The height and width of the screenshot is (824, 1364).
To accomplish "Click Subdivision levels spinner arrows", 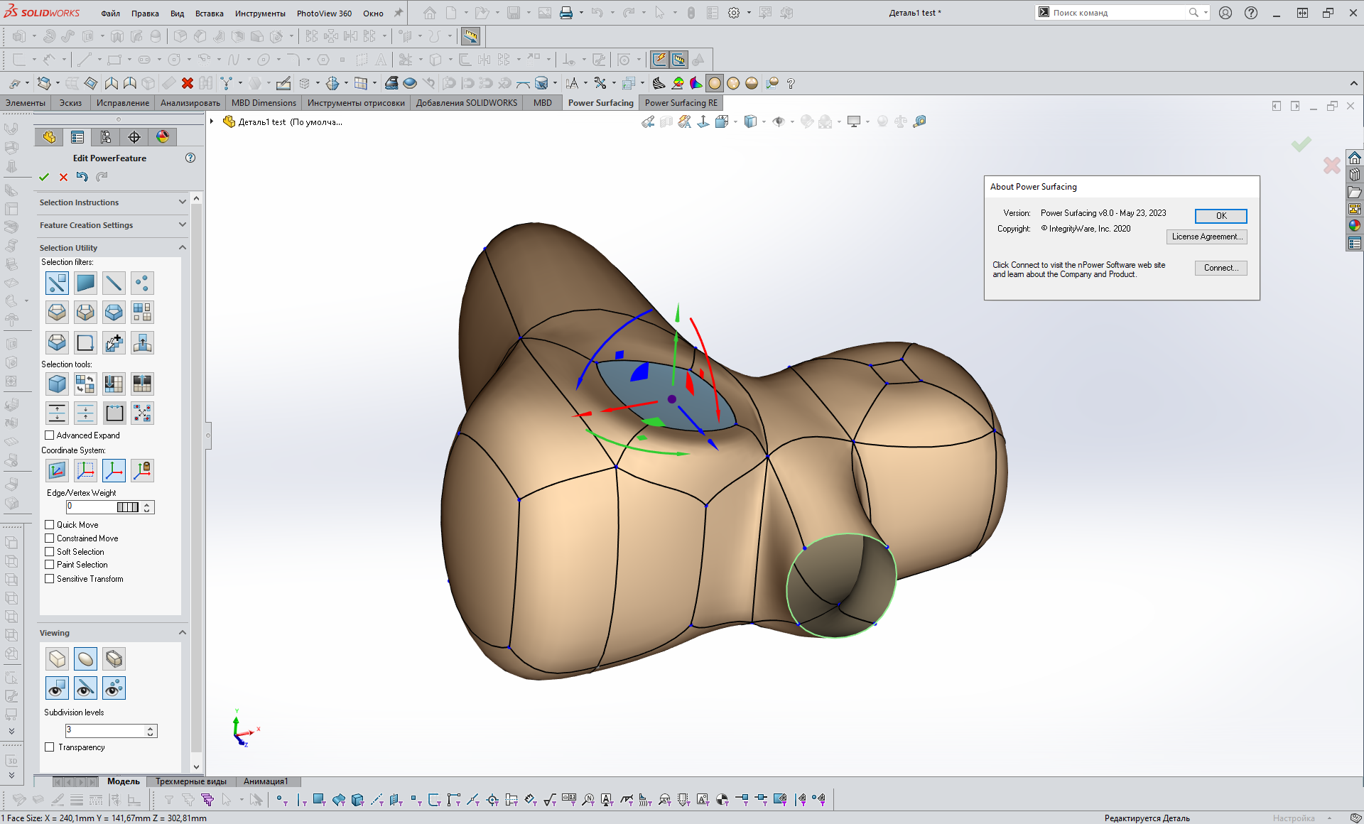I will (150, 731).
